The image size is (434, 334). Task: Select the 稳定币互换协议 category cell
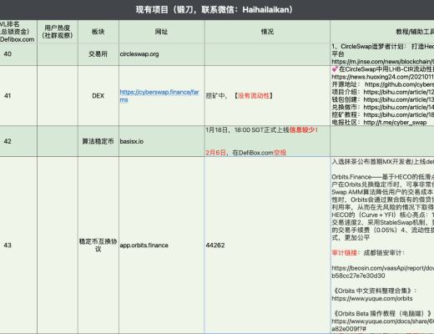pos(98,245)
